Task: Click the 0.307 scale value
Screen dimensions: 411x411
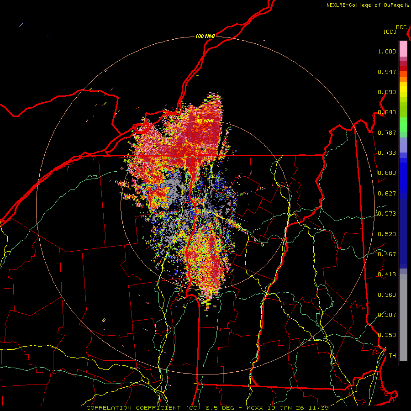Action: (387, 315)
